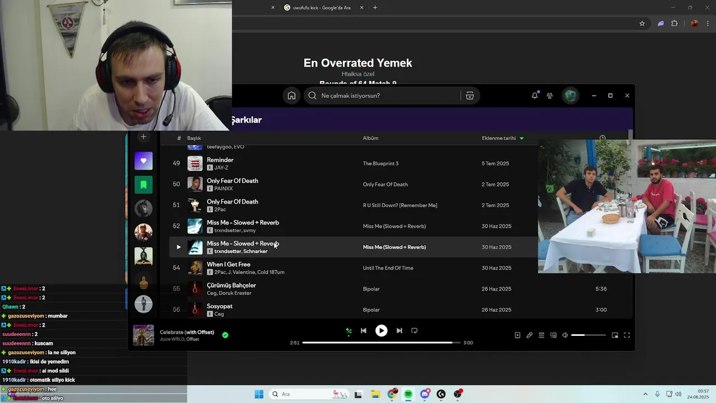The height and width of the screenshot is (403, 716).
Task: Sort songs by Başlık column header
Action: (x=194, y=138)
